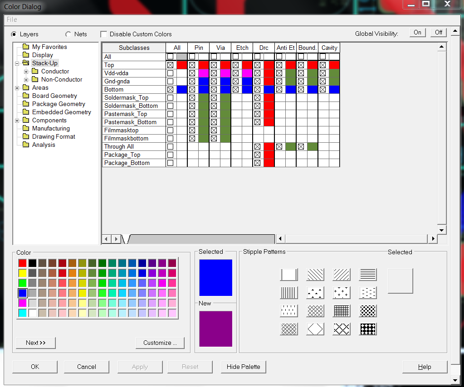Toggle the All checkbox for Top subclass
Image resolution: width=464 pixels, height=387 pixels.
(x=171, y=65)
